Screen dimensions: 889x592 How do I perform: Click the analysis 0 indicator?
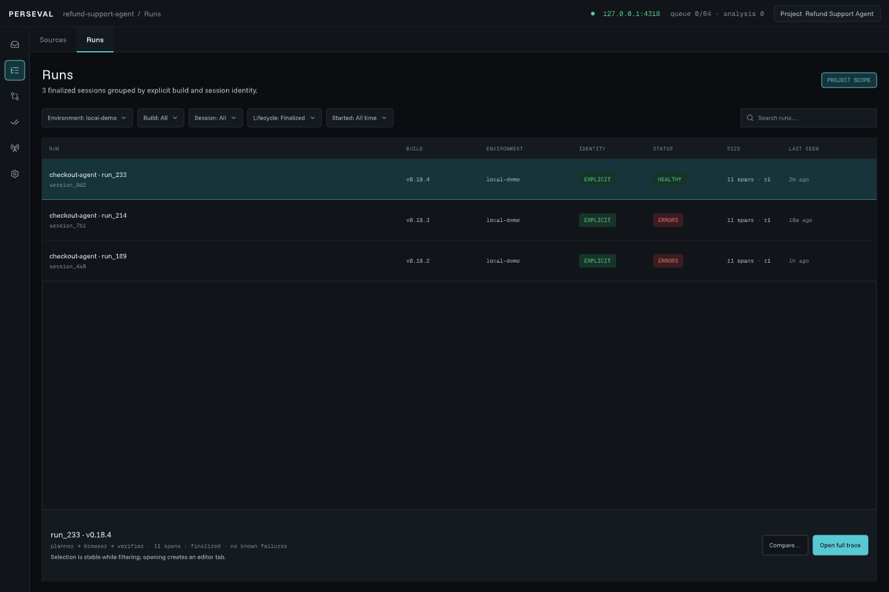[x=743, y=14]
